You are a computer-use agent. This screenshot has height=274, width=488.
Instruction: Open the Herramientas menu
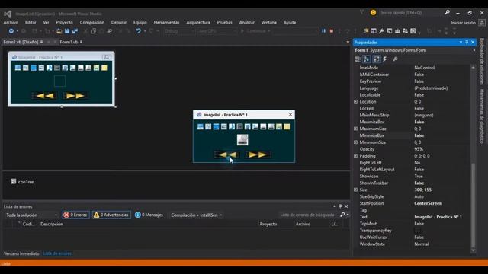click(x=166, y=22)
